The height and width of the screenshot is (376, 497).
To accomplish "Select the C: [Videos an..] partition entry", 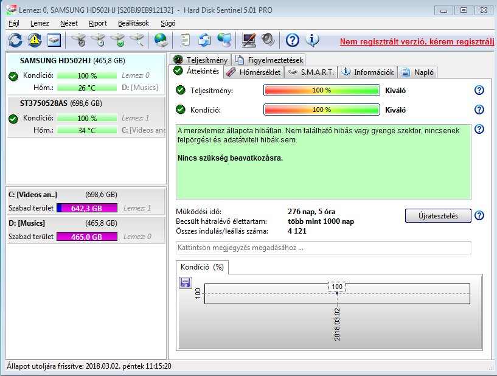I will 86,201.
